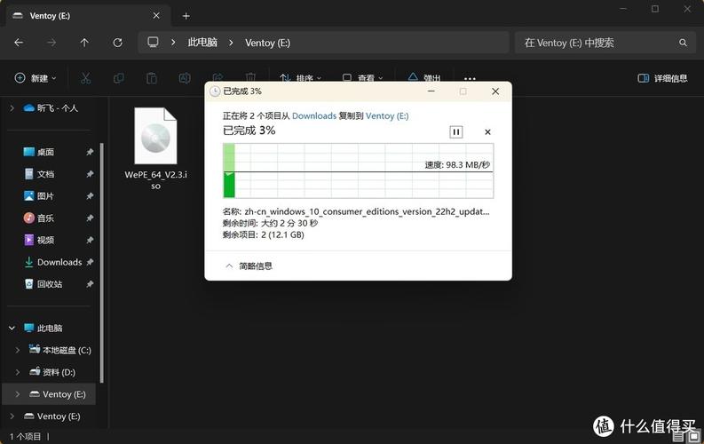This screenshot has width=704, height=444.
Task: Open 昕飞 - 个人 OneDrive in sidebar
Action: tap(51, 108)
